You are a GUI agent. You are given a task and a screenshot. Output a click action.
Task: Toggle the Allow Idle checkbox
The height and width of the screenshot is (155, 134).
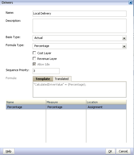[x=34, y=64]
